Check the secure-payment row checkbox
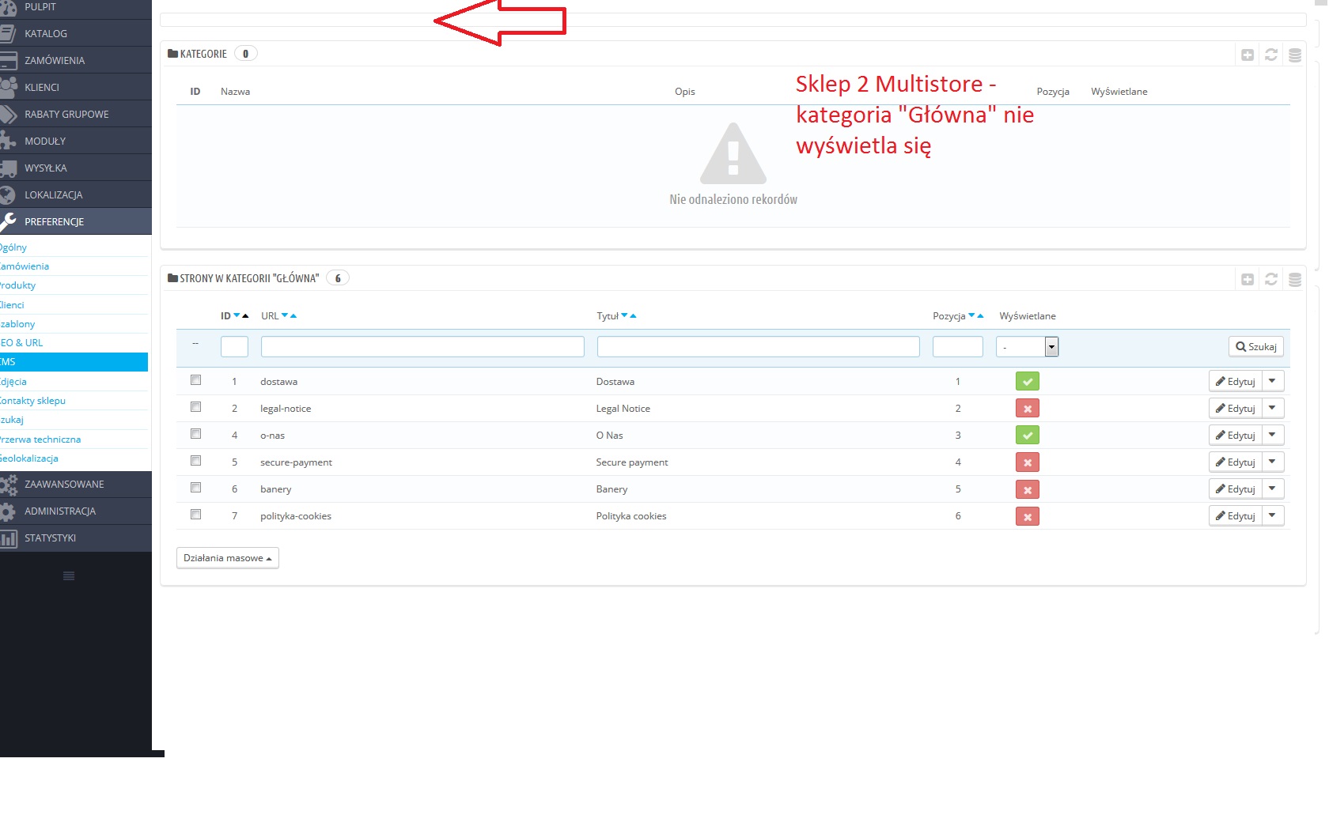1329x830 pixels. [x=196, y=461]
